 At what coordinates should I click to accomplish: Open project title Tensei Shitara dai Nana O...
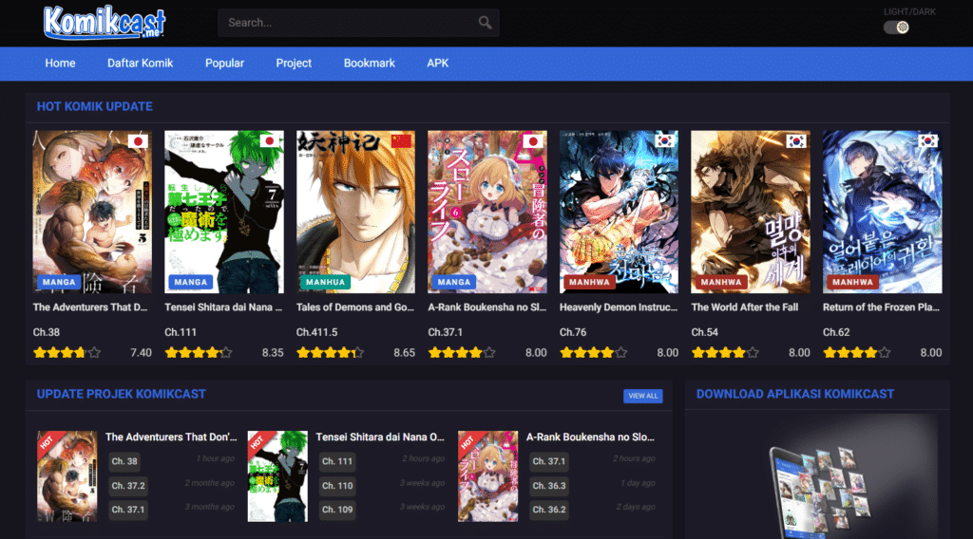(380, 437)
